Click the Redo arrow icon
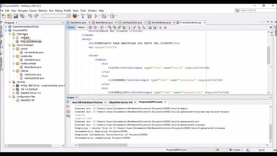This screenshot has width=277, height=156. (36, 16)
